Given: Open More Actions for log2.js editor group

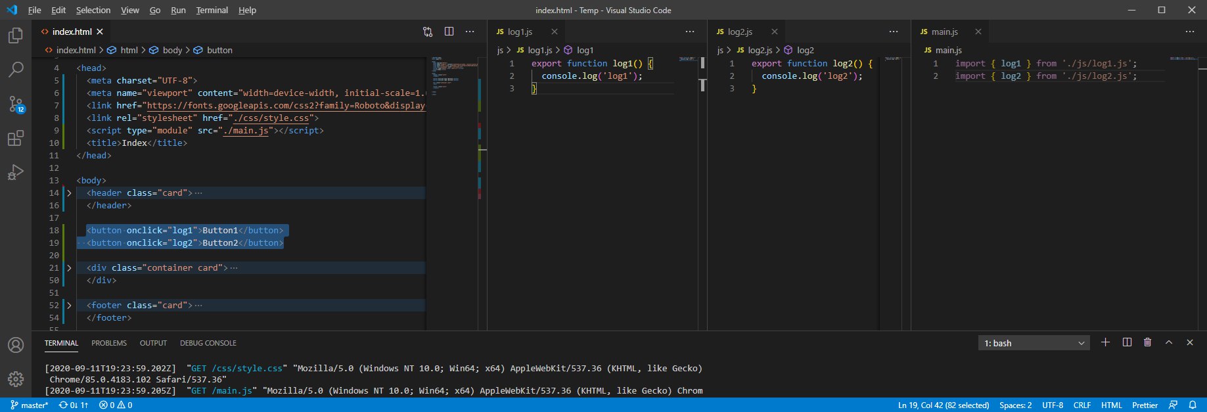Looking at the screenshot, I should pyautogui.click(x=894, y=32).
